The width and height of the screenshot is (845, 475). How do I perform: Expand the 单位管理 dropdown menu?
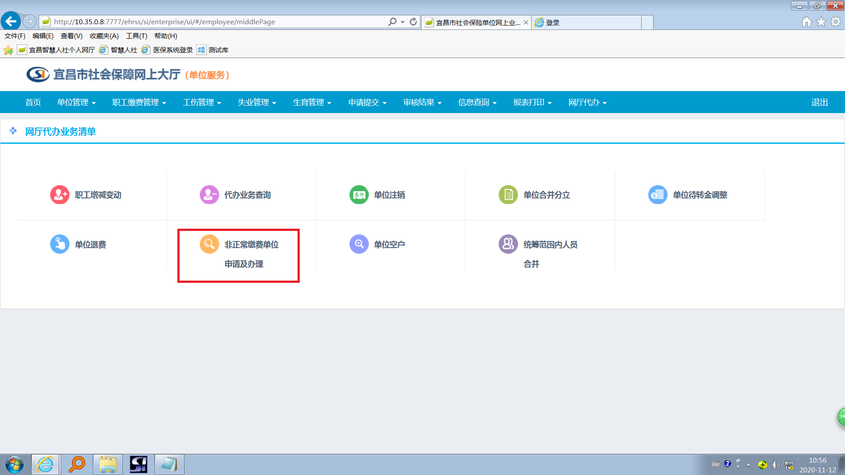(x=76, y=102)
